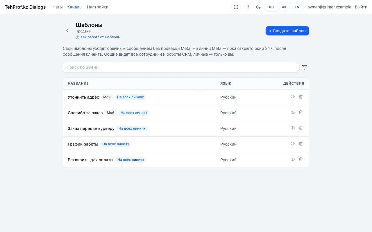The height and width of the screenshot is (232, 372).
Task: Go back using the left arrow
Action: (x=67, y=31)
